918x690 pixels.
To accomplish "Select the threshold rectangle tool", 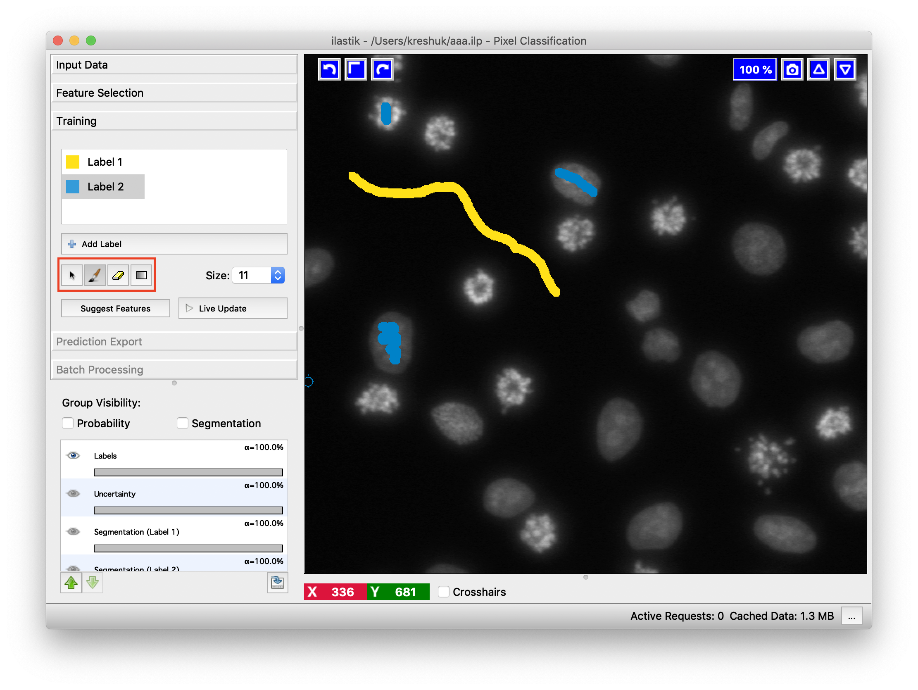I will tap(142, 276).
